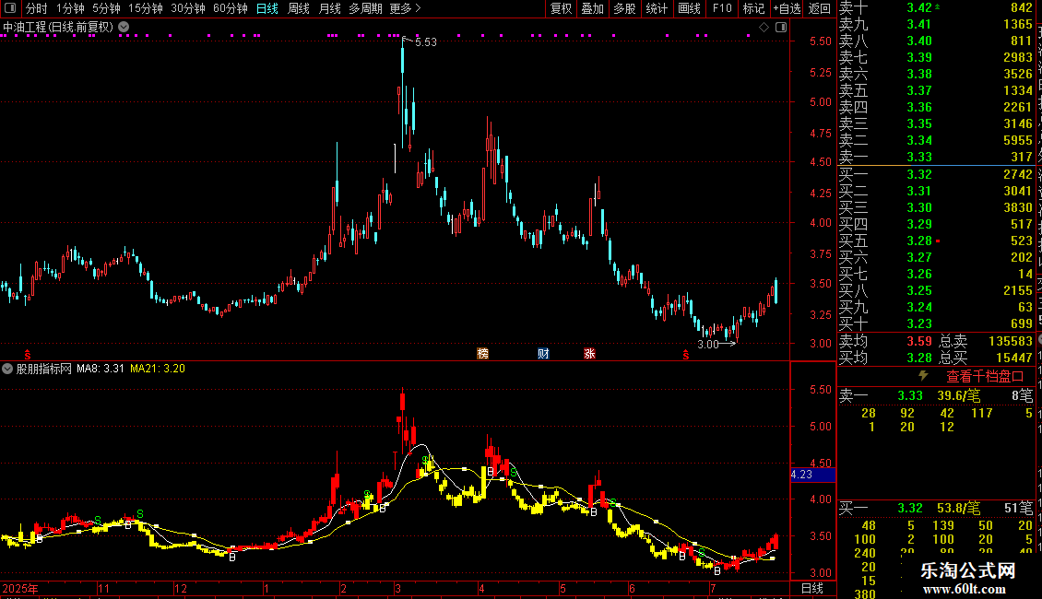Click the 2025年 timeline label
This screenshot has height=599, width=1042.
pos(20,588)
